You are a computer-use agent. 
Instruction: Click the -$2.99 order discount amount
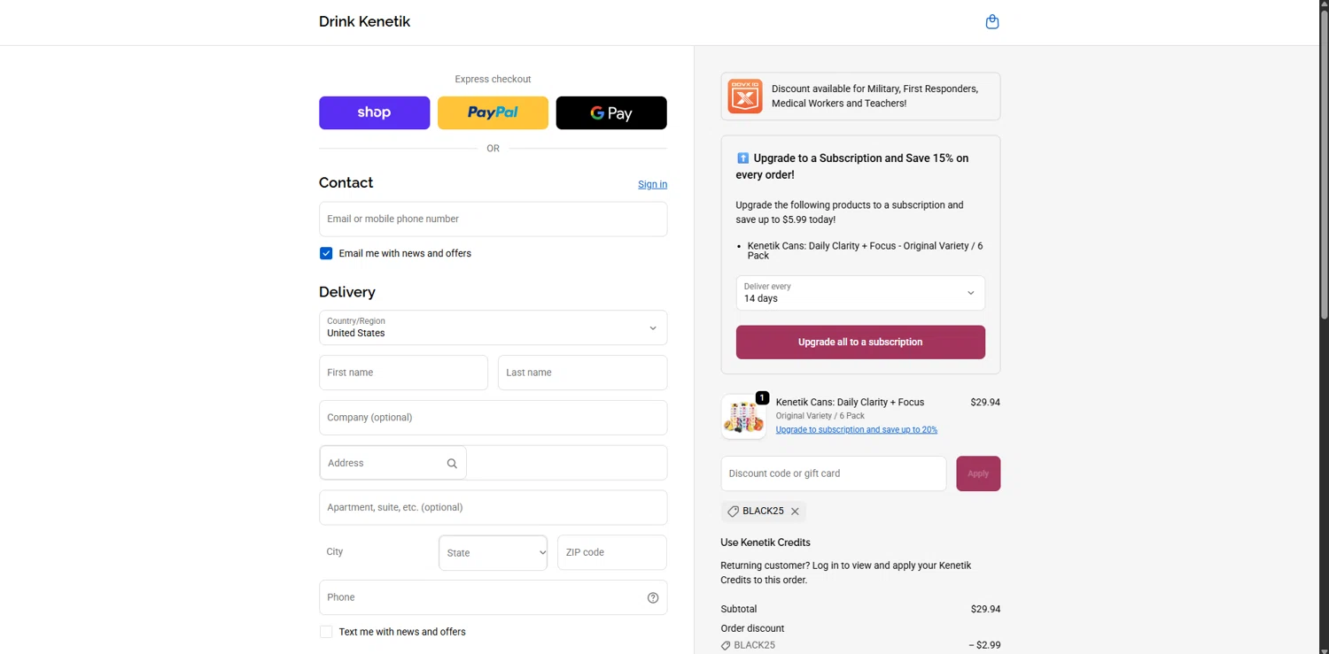(x=984, y=645)
